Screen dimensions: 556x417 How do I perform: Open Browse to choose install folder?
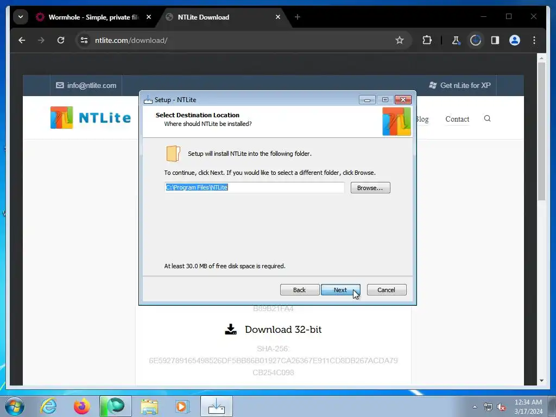370,187
